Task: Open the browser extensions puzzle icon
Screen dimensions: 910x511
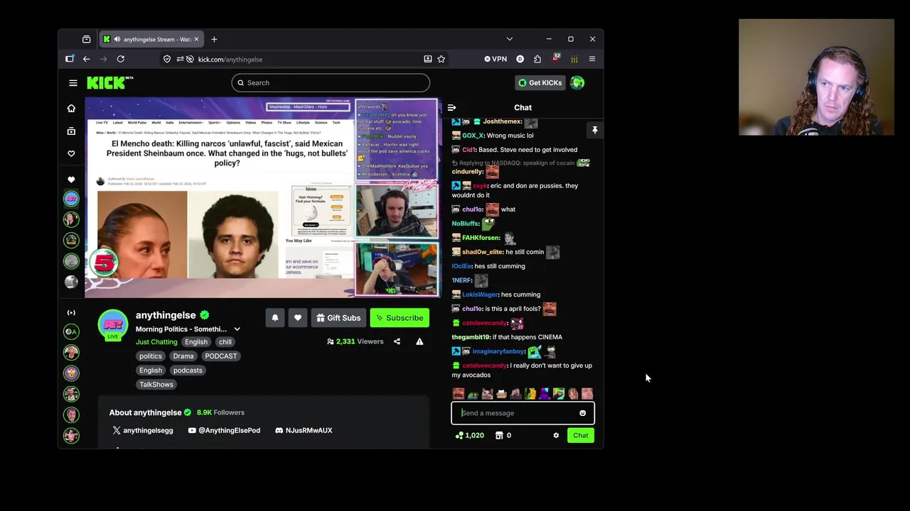Action: click(x=537, y=60)
